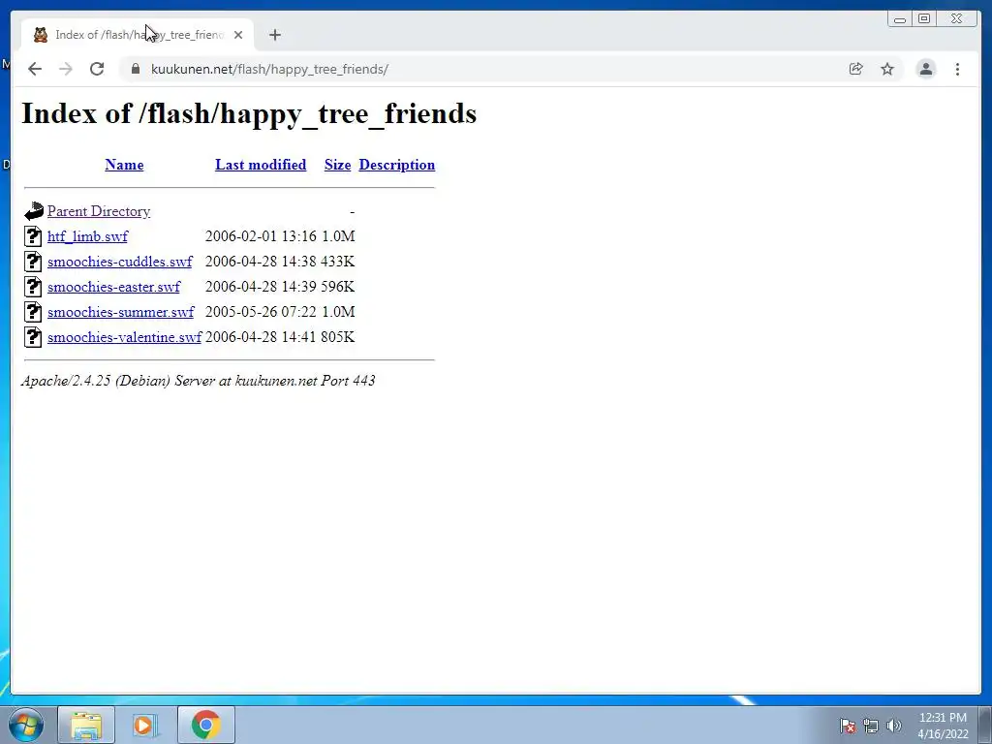Sort listing by Description column
This screenshot has width=992, height=744.
point(396,165)
